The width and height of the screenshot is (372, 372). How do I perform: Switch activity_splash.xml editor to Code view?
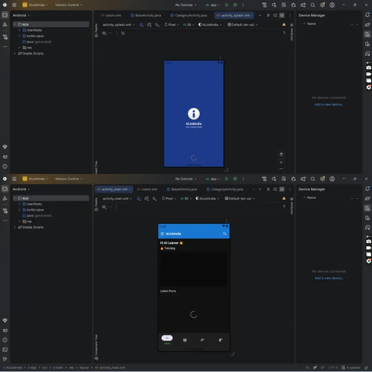(268, 15)
